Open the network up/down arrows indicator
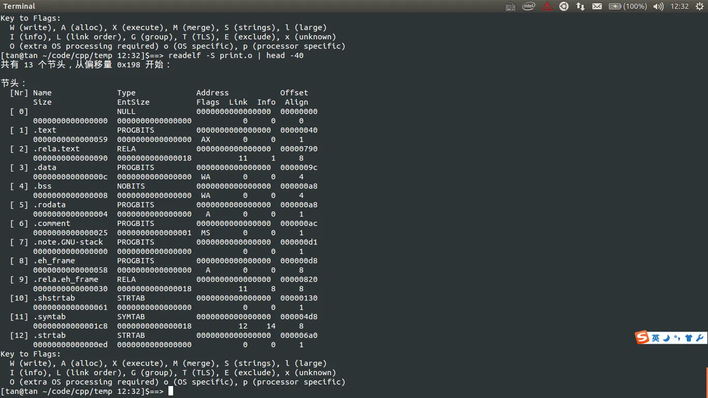708x398 pixels. click(580, 6)
